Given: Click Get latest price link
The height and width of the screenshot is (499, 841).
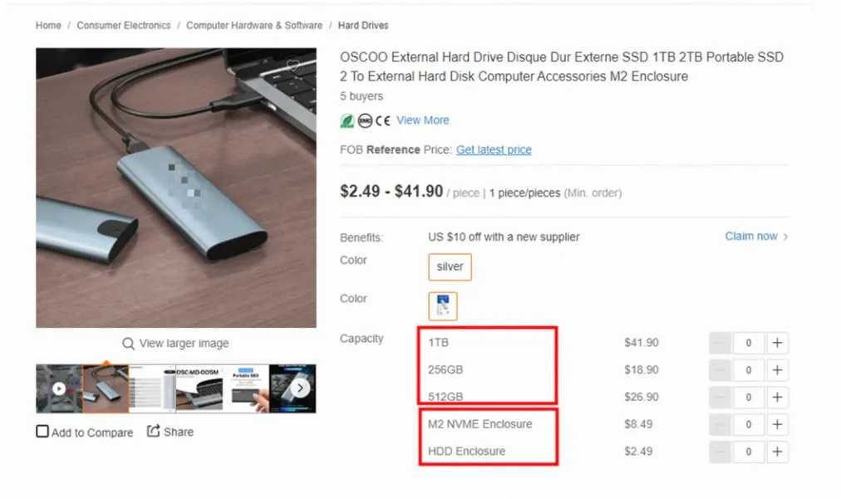Looking at the screenshot, I should point(494,150).
